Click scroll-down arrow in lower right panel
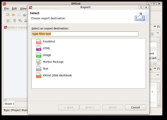Viewport: 167px width, 120px height. pyautogui.click(x=159, y=105)
